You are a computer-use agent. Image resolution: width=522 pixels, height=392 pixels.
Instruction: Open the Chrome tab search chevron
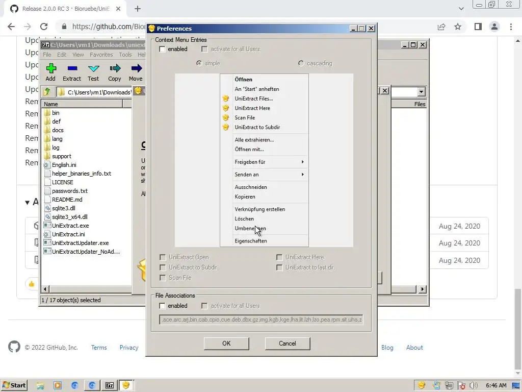[461, 9]
